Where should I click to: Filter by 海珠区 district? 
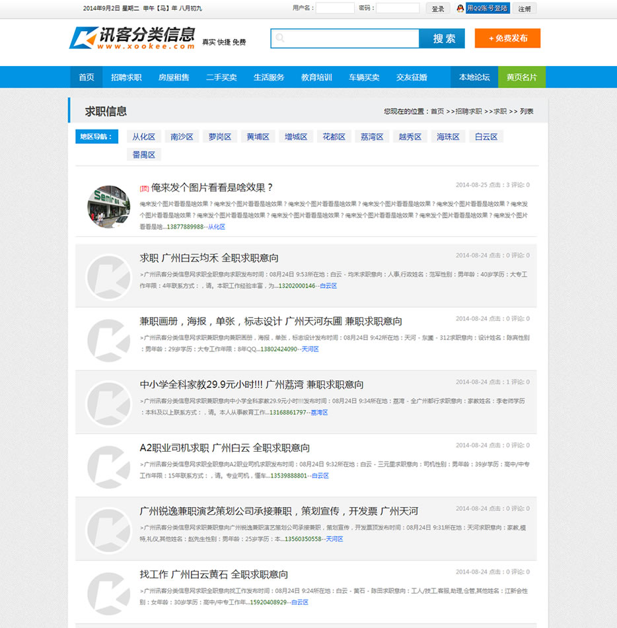[449, 137]
